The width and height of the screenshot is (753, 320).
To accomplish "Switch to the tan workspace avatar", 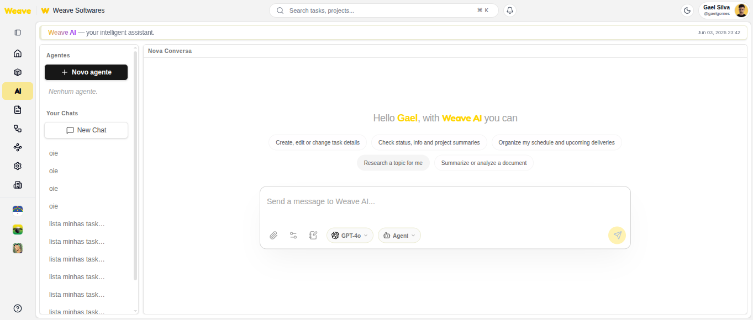I will 18,248.
